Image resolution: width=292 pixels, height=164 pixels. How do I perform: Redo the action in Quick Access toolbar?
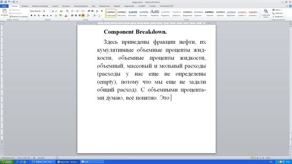pos(14,2)
